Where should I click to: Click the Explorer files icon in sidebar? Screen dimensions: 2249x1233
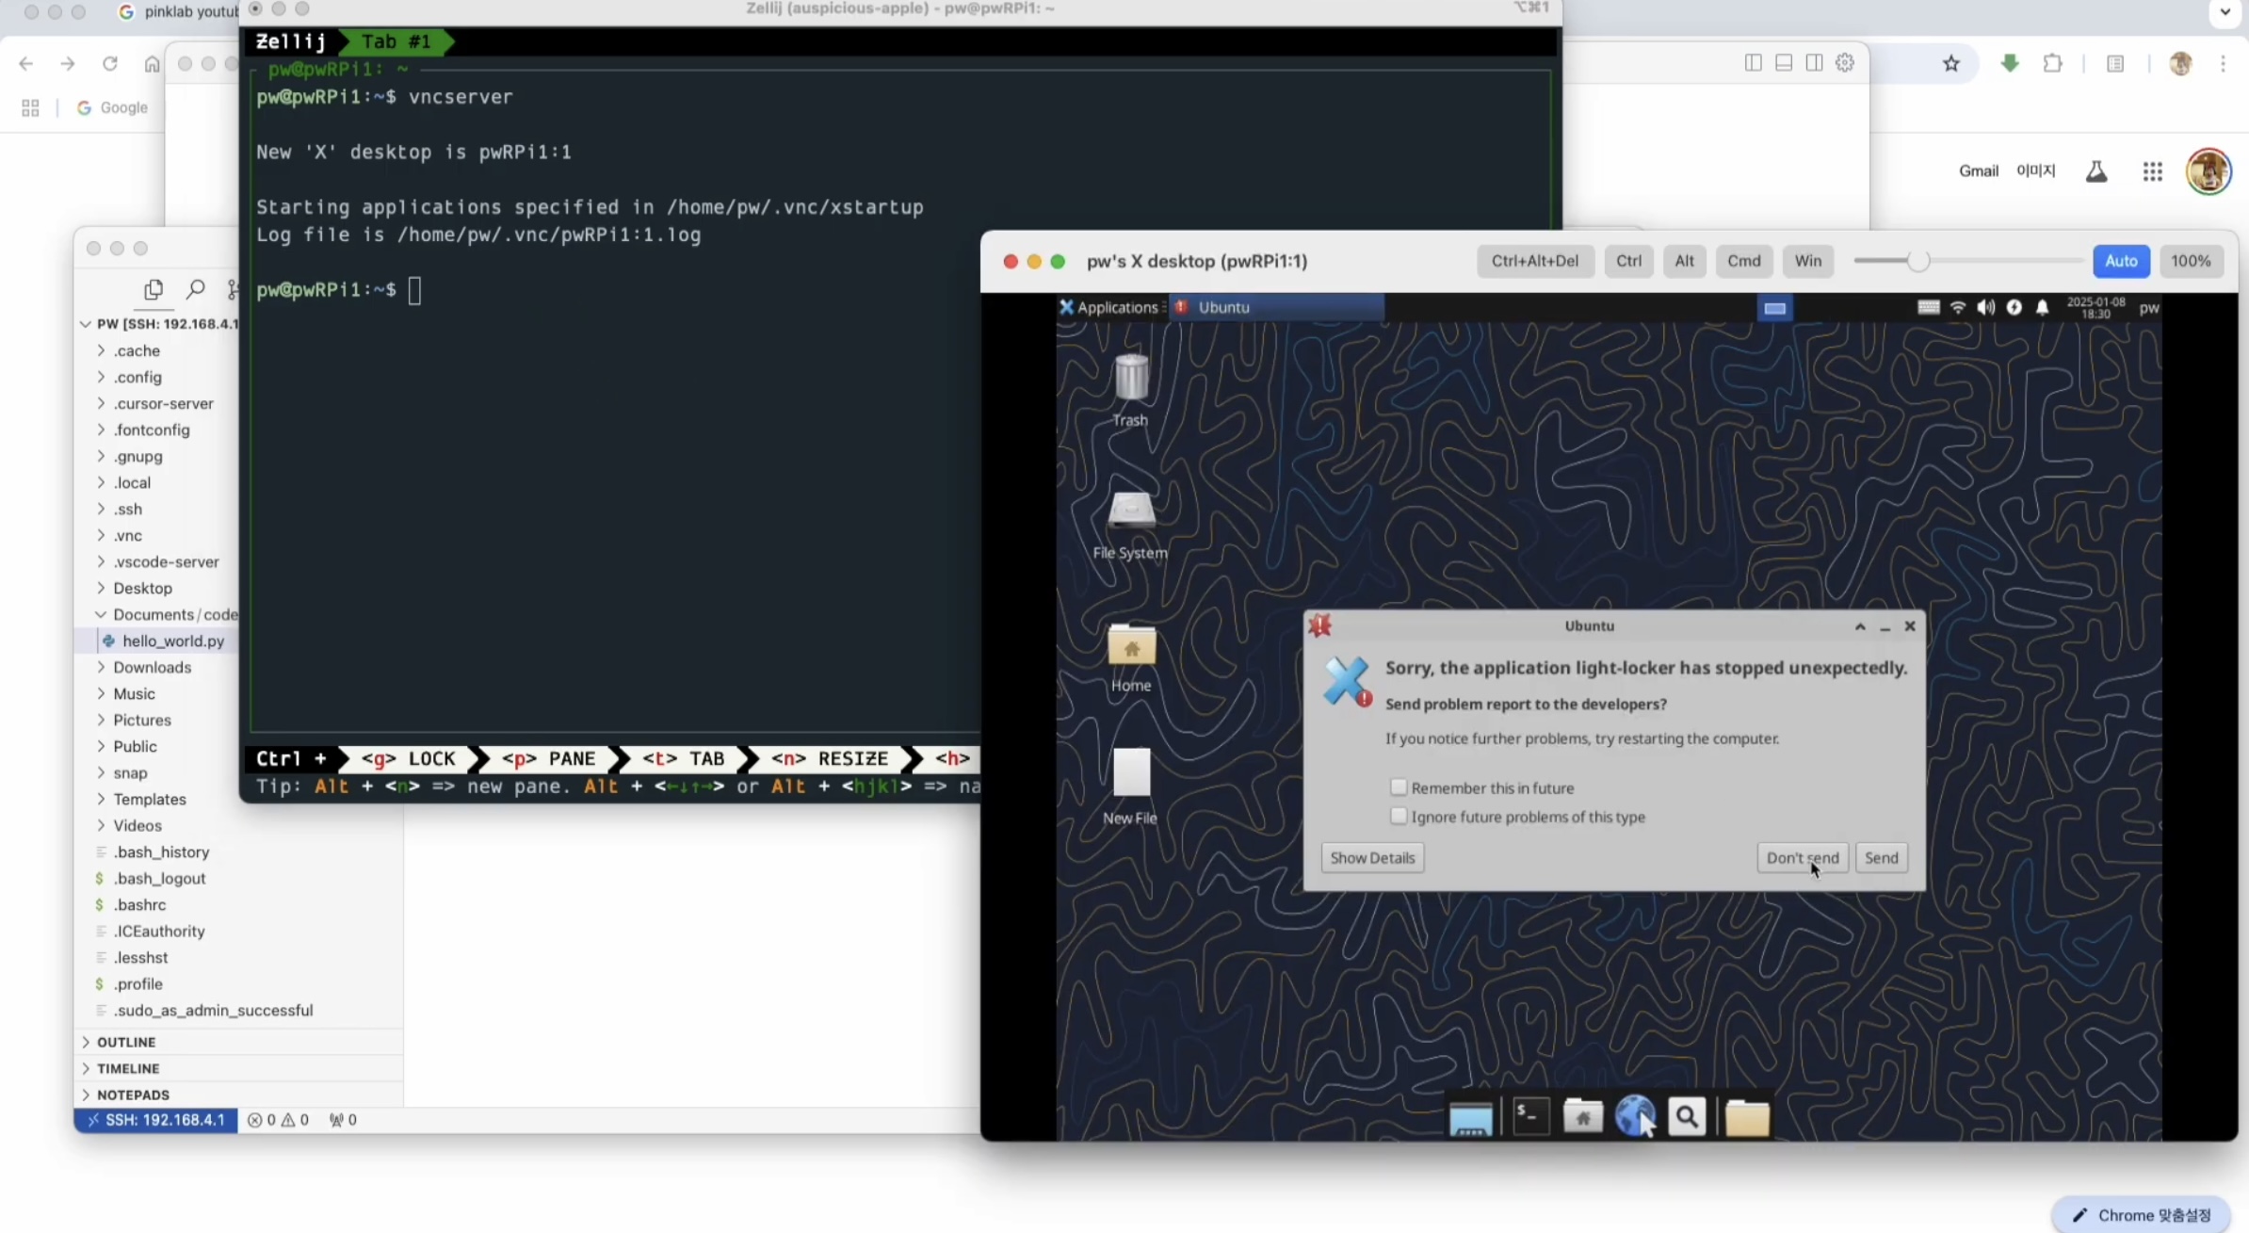coord(153,289)
